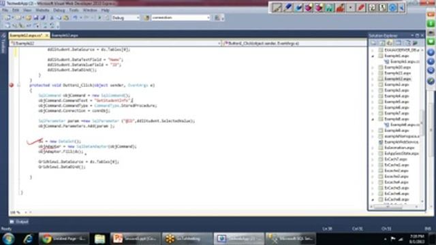
Task: Click the gray camera icon on right strip
Action: (431, 33)
